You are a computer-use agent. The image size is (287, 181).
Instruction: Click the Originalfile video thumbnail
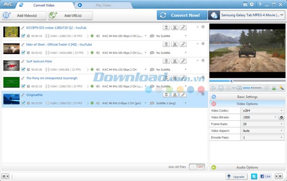point(11,99)
